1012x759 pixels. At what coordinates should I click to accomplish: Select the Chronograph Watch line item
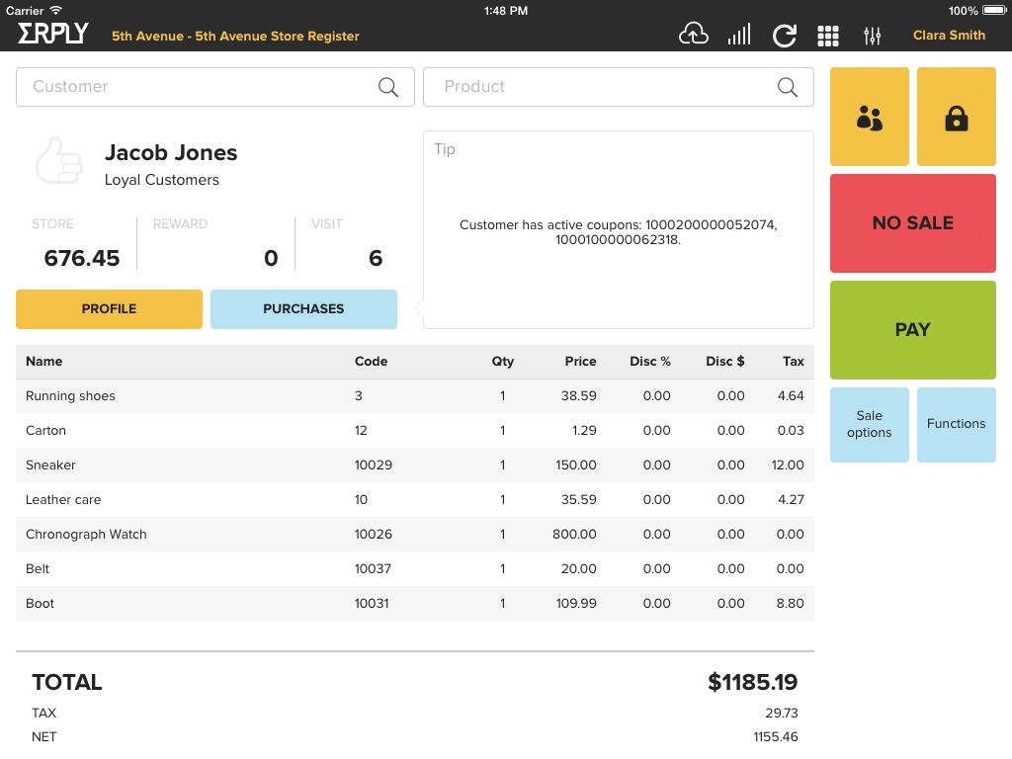tap(86, 535)
